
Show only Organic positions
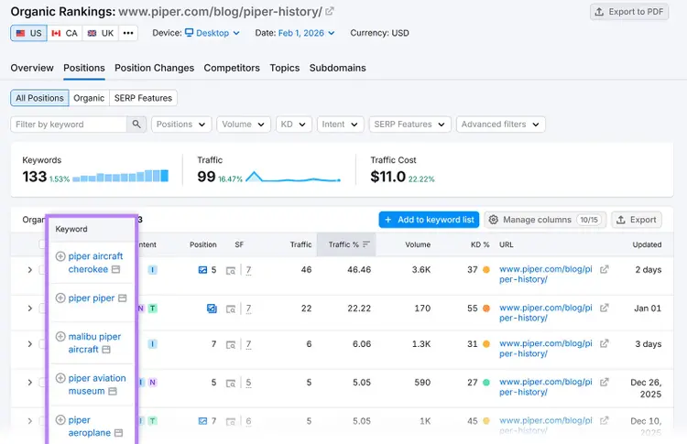click(89, 98)
